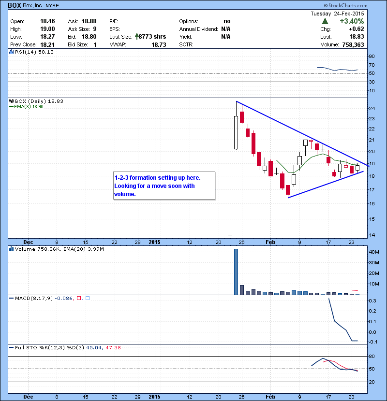
Task: Click the 8773 shrs last size value
Action: 152,37
